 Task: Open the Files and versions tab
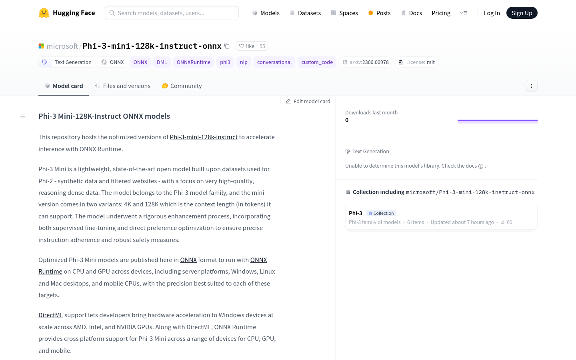coord(122,86)
